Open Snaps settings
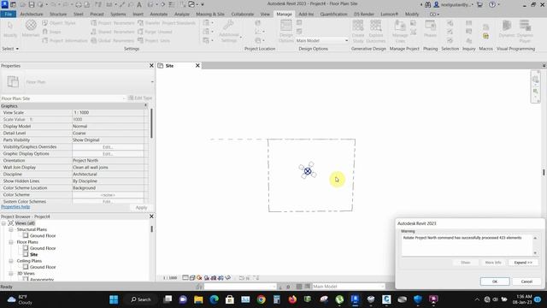547x308 pixels. 51,32
